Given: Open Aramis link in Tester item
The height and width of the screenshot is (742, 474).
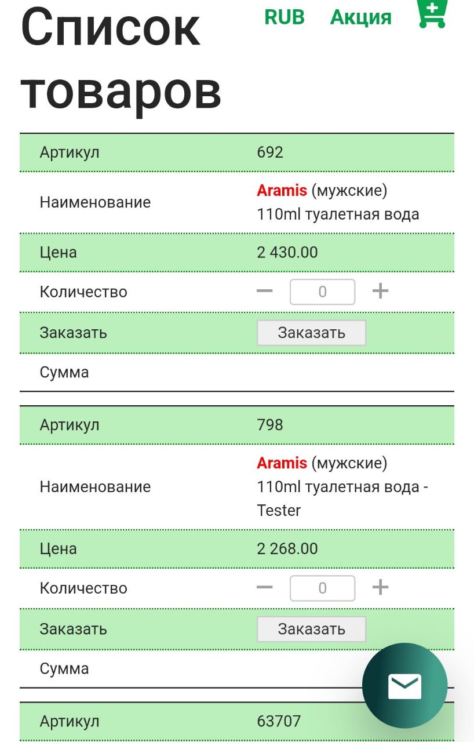Looking at the screenshot, I should 282,463.
